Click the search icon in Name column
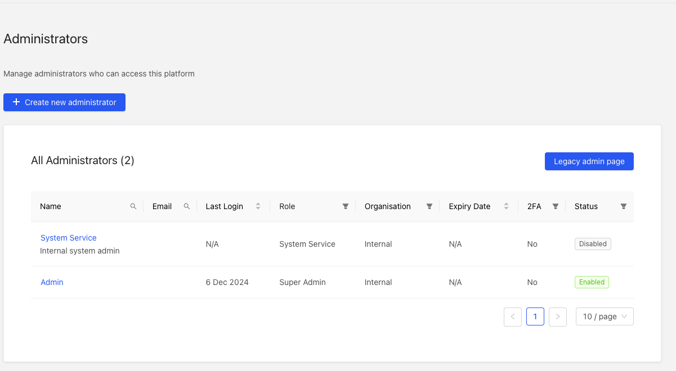The image size is (676, 371). [x=133, y=206]
